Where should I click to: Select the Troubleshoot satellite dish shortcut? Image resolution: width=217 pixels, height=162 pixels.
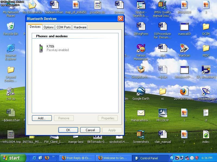click(206, 91)
